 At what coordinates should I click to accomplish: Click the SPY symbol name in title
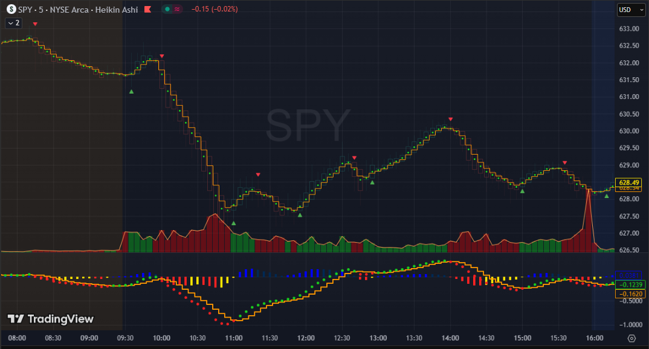[26, 10]
